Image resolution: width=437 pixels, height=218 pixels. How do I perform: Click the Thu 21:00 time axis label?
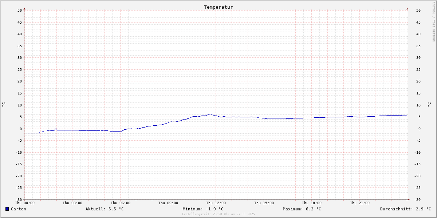pyautogui.click(x=360, y=203)
